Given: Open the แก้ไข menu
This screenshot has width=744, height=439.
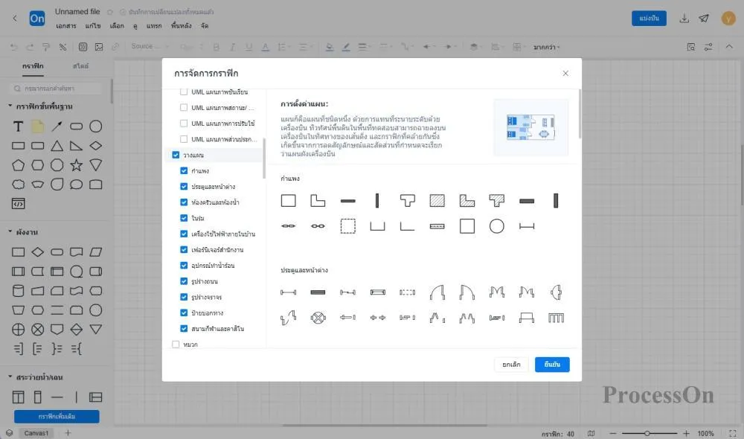Looking at the screenshot, I should pos(93,25).
